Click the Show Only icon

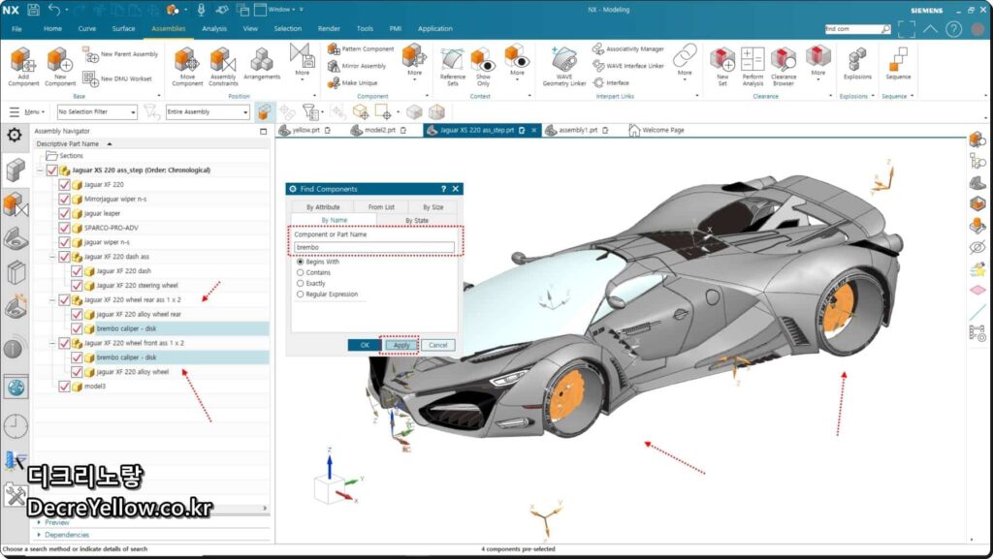[483, 66]
